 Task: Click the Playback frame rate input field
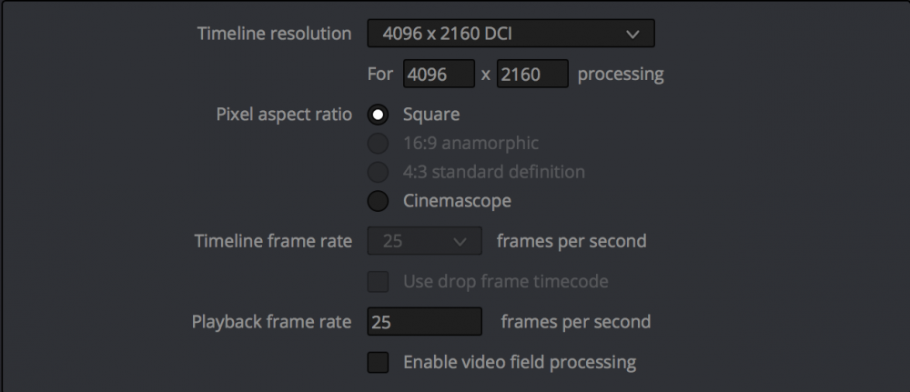[424, 321]
